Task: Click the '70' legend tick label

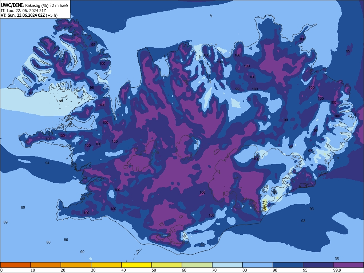Action: pyautogui.click(x=214, y=270)
